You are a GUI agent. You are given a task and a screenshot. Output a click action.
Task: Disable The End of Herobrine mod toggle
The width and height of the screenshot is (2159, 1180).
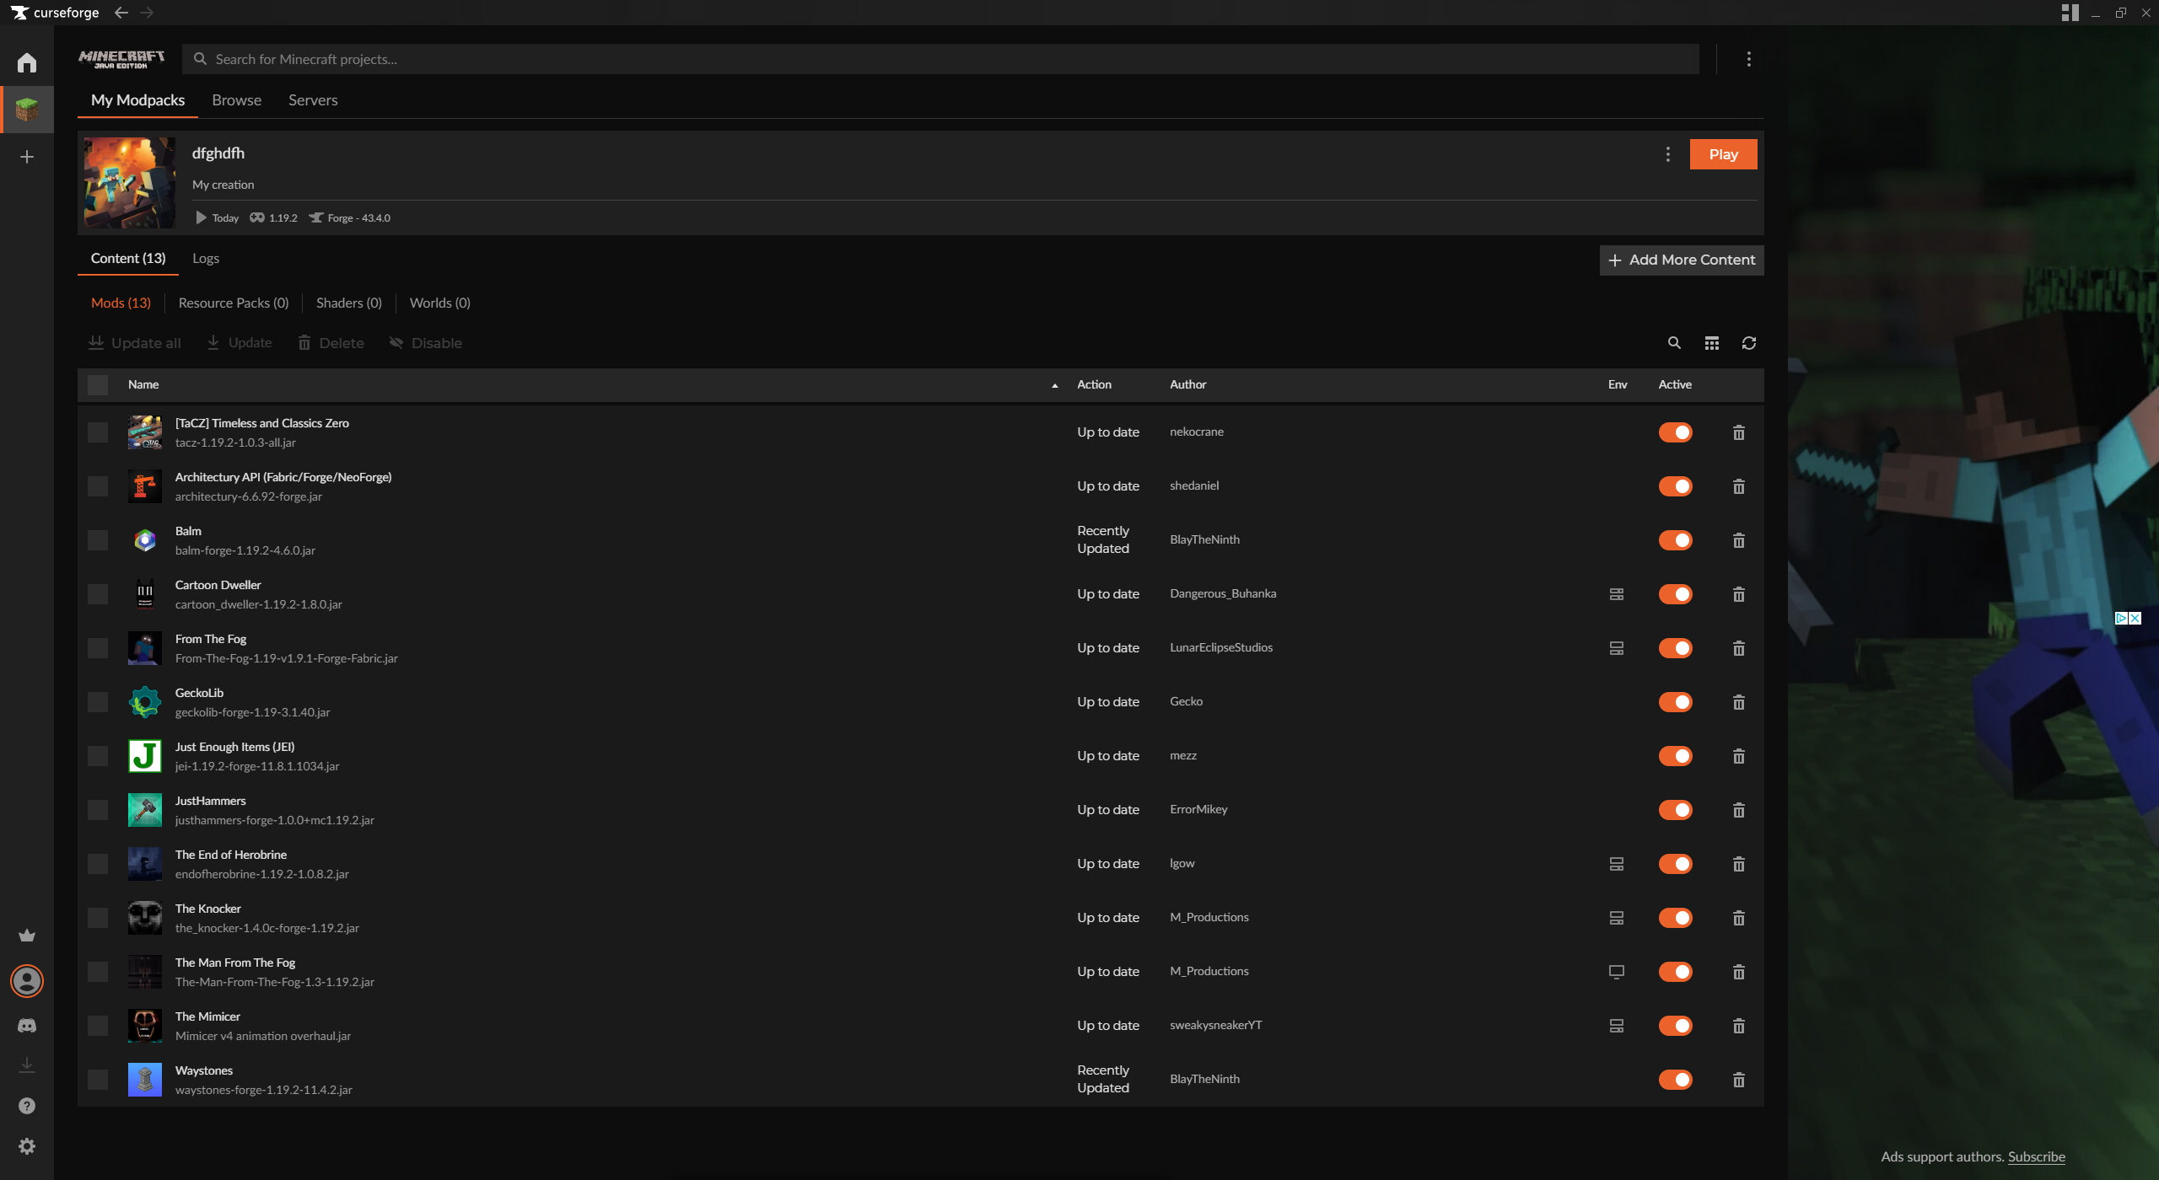[x=1675, y=864]
